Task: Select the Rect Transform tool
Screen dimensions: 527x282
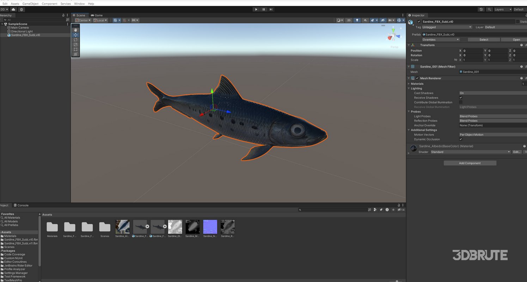Action: (75, 50)
